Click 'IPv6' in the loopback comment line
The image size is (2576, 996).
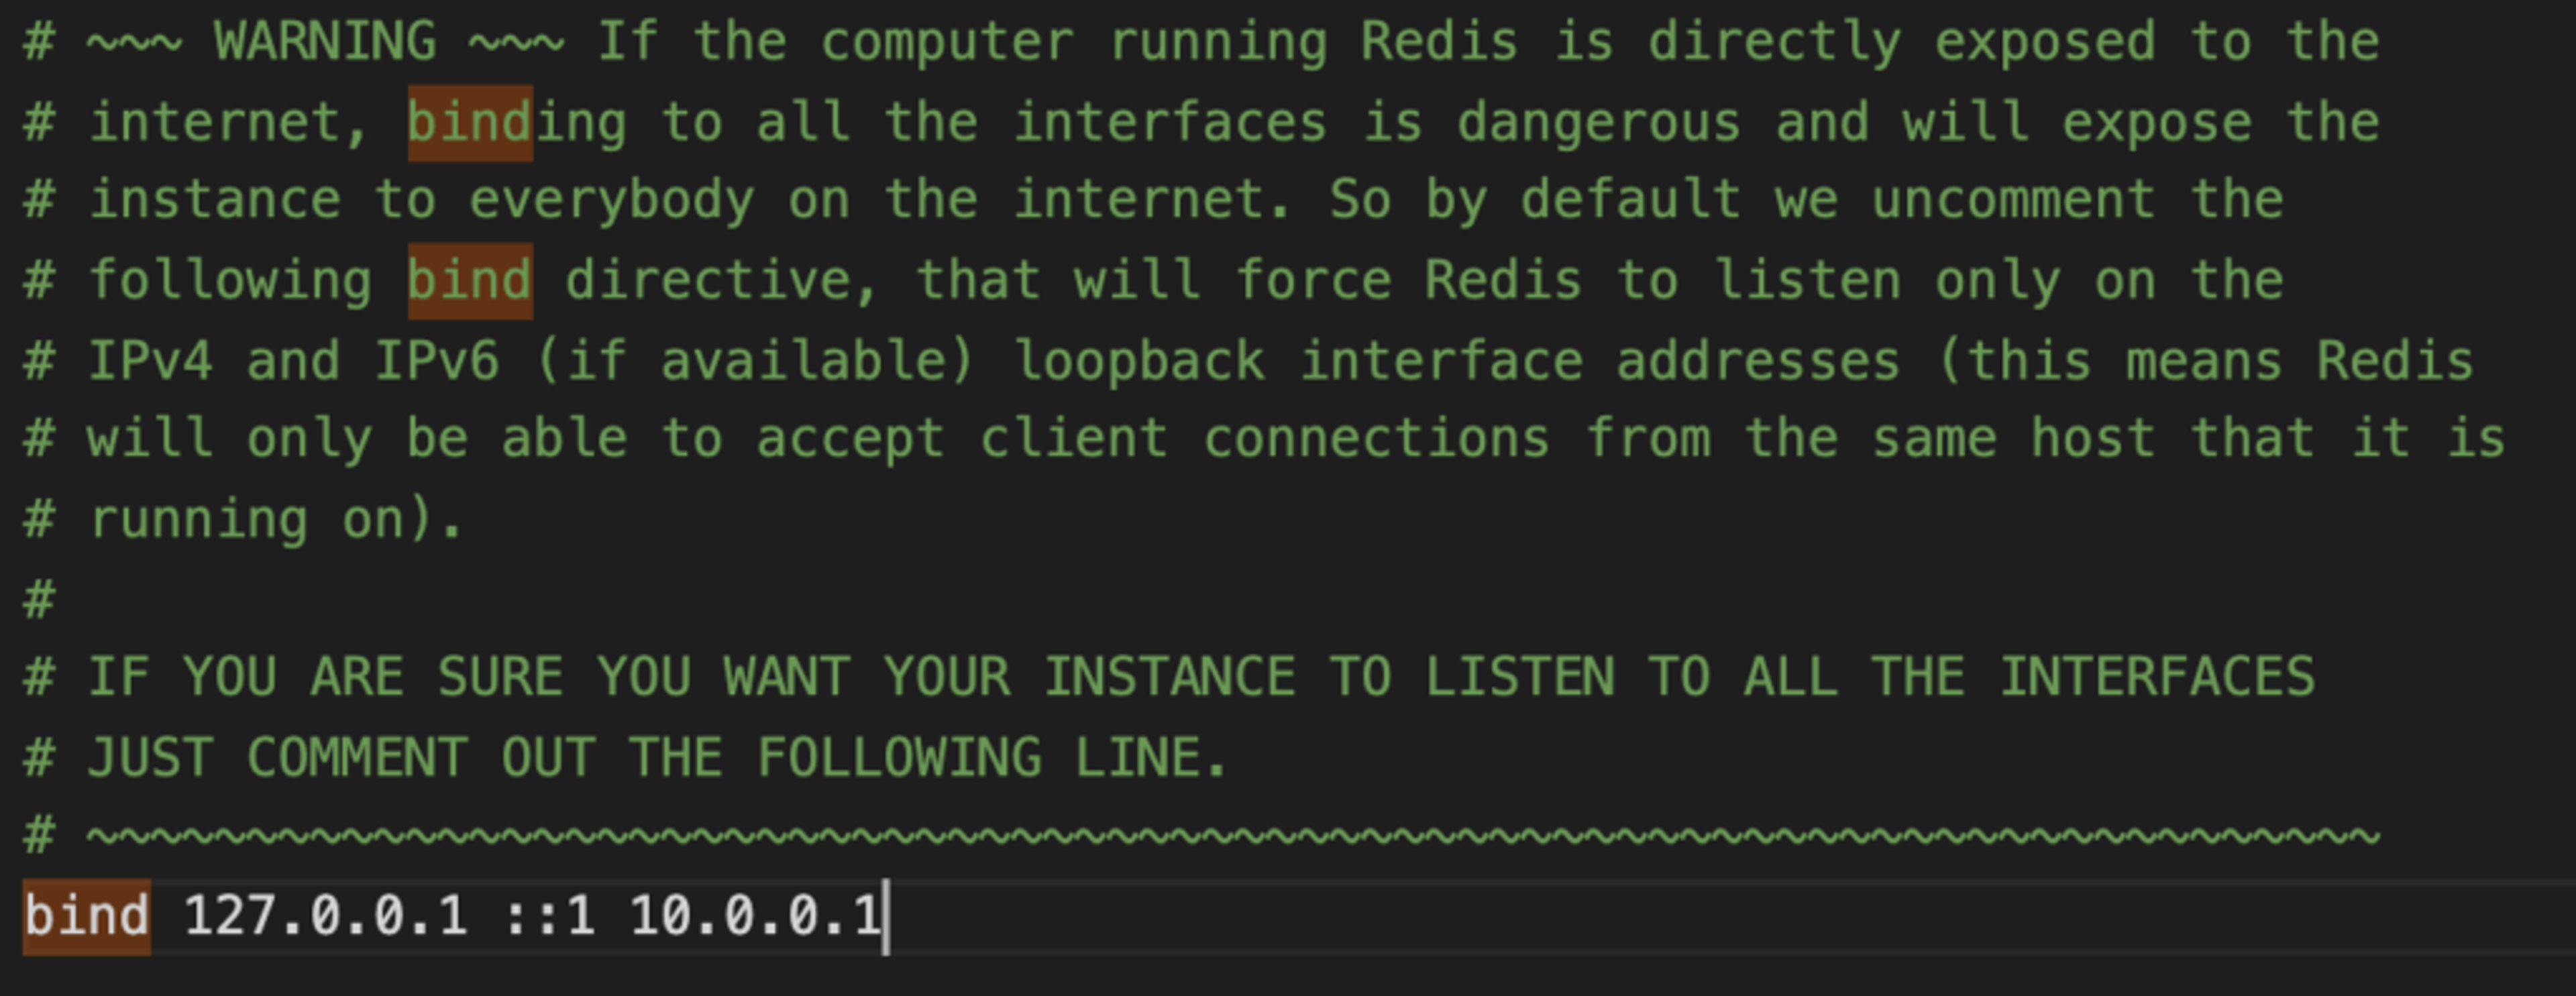coord(437,361)
